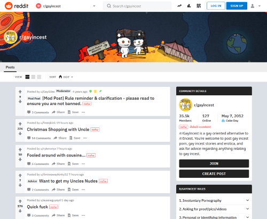Image resolution: width=267 pixels, height=219 pixels.
Task: Switch to compact view layout
Action: pos(39,77)
